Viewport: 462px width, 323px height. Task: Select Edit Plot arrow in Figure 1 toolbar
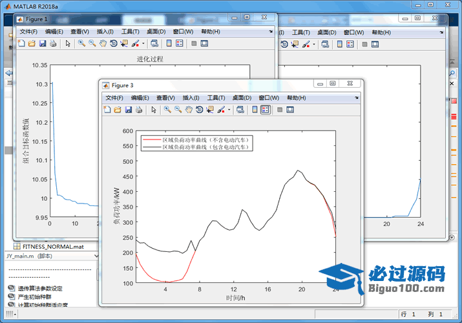click(x=68, y=43)
